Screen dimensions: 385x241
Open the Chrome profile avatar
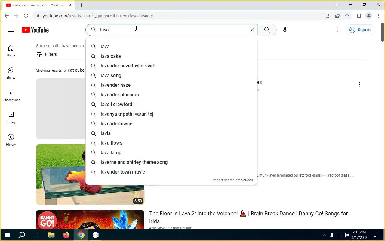click(x=368, y=16)
